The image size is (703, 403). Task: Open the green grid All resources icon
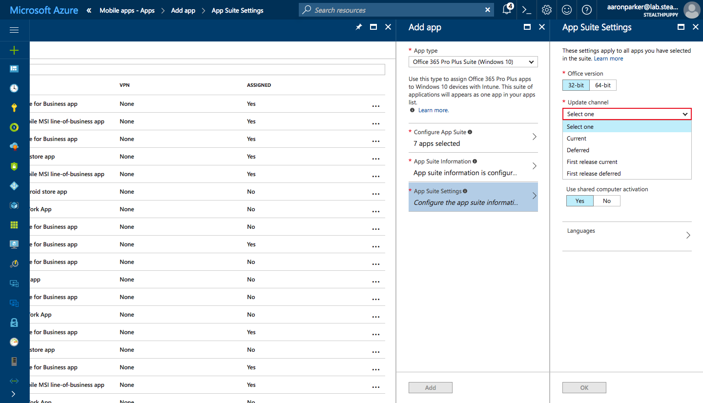click(14, 225)
